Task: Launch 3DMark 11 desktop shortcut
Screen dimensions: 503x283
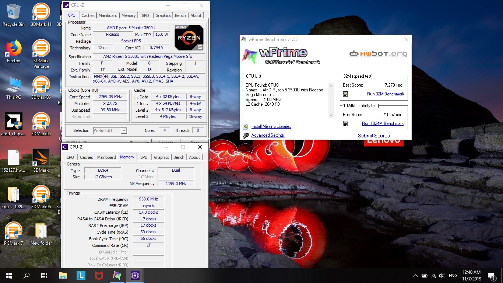Action: (41, 15)
